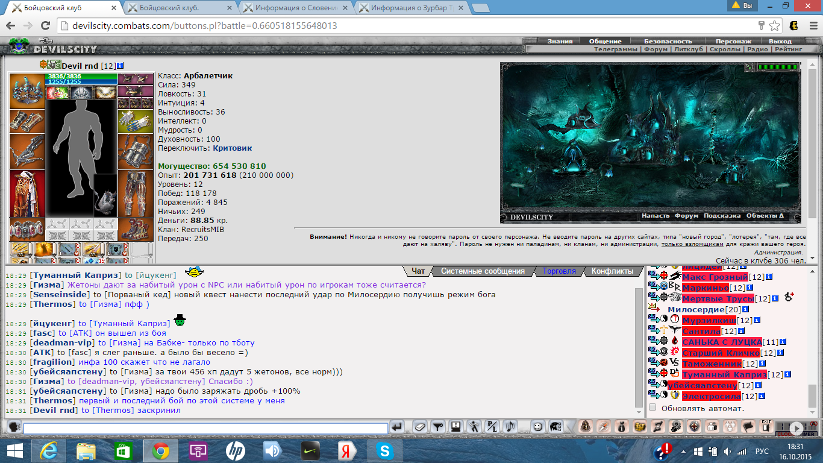Viewport: 823px width, 463px height.
Task: Click the floppy save-chat icon
Action: (x=455, y=427)
